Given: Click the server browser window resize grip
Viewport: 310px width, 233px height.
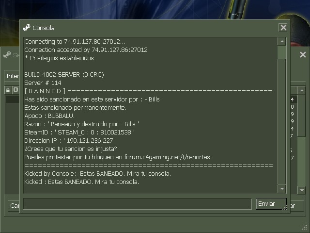Looking at the screenshot, I should 305,228.
